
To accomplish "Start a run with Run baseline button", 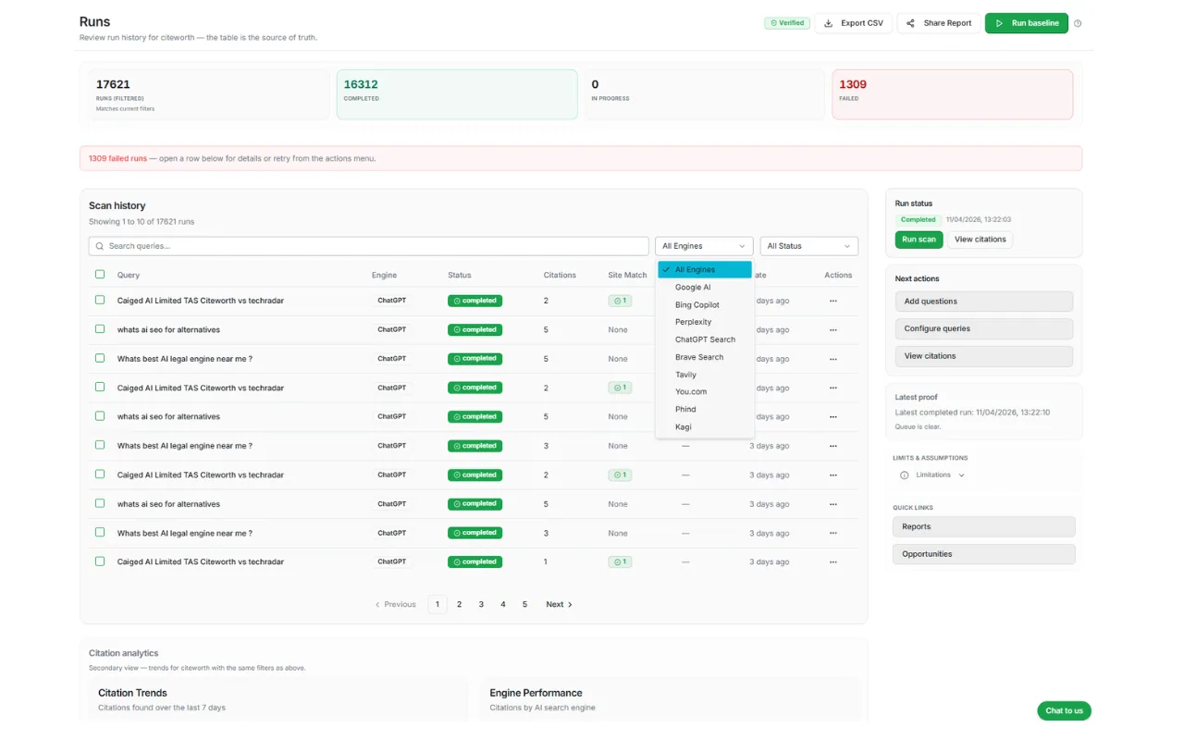I will 1027,23.
